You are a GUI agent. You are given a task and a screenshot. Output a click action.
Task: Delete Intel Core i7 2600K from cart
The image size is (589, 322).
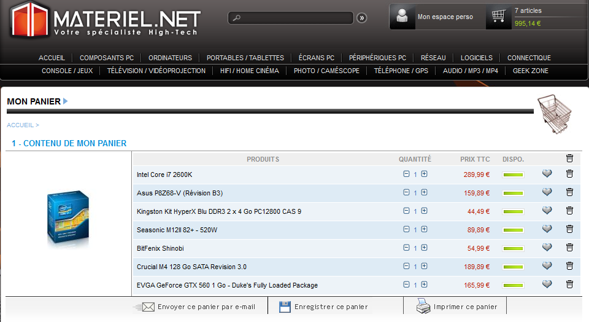click(569, 174)
